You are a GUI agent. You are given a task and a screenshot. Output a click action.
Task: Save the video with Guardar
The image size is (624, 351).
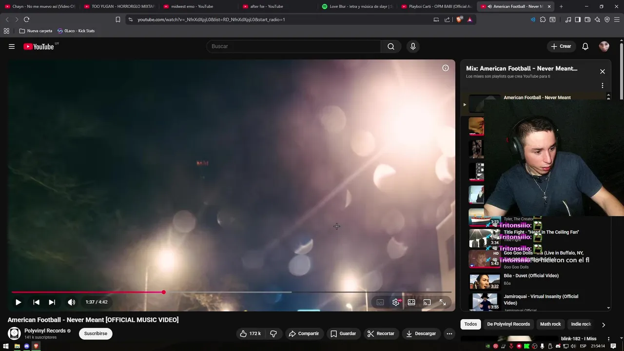(343, 333)
